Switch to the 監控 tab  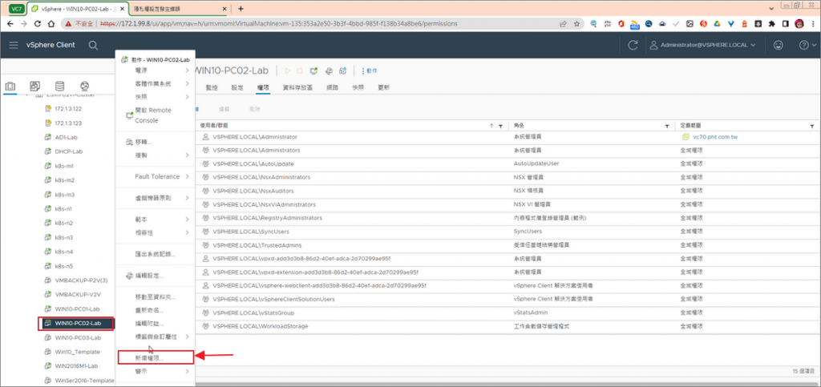coord(212,88)
